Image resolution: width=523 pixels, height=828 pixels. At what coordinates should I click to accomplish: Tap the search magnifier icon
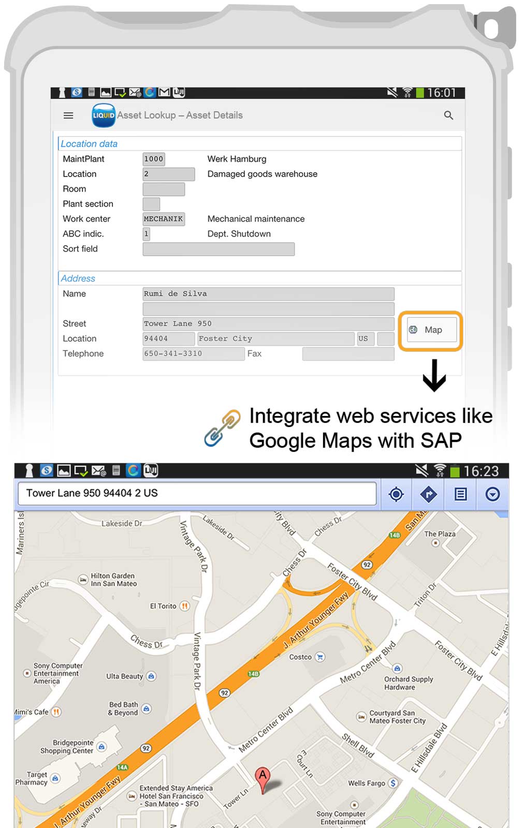coord(448,115)
